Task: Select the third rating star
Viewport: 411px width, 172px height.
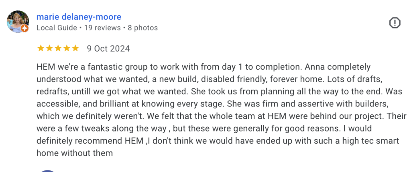Action: coord(58,48)
